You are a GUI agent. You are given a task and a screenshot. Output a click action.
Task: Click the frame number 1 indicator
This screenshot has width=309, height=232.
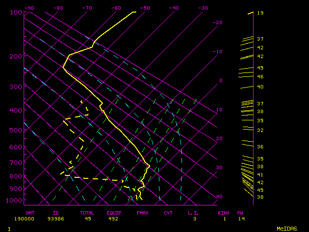(x=9, y=228)
